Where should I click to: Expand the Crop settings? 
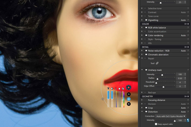click(142, 108)
